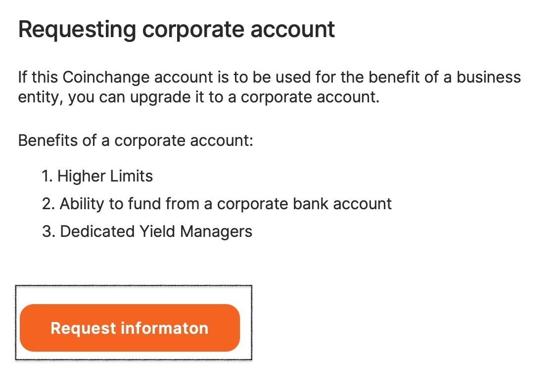Click the text Request informaton inside button

point(129,328)
